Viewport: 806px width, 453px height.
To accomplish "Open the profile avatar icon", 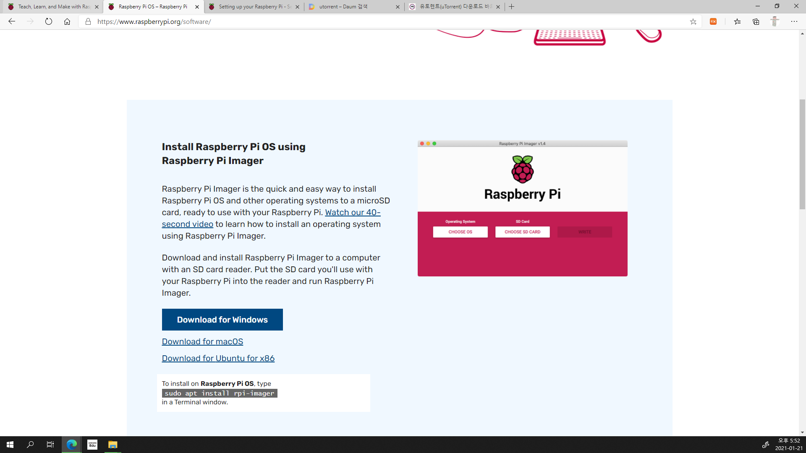I will 775,21.
